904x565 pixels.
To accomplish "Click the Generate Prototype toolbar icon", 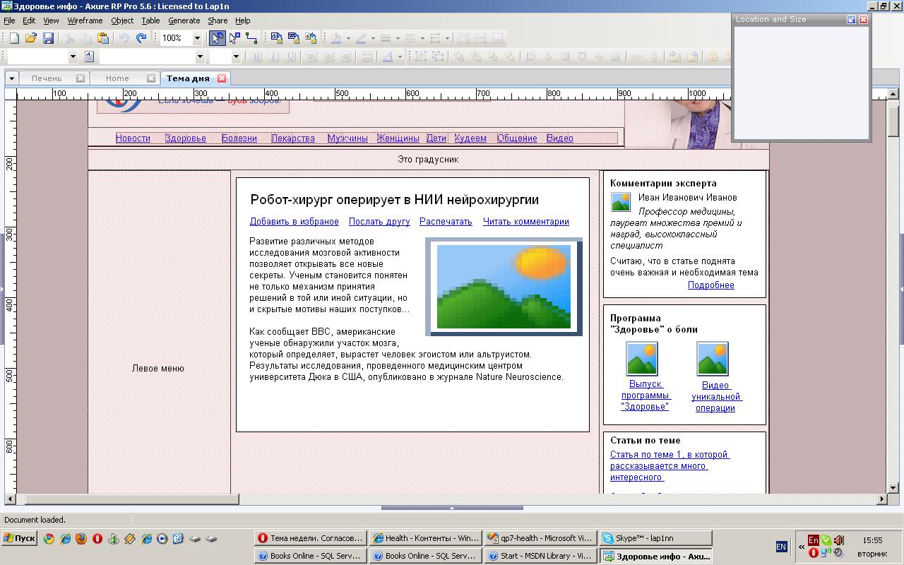I will click(276, 38).
